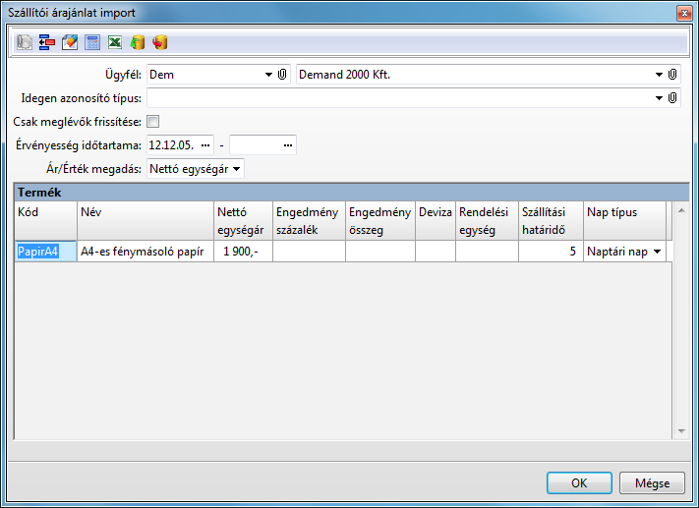Open the Ügyfél code dropdown showing Dem

click(x=268, y=75)
